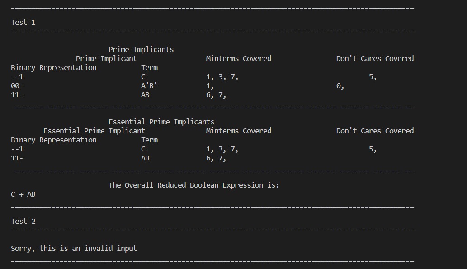Viewport: 467px width, 269px height.
Task: Click 'Sorry, this is an invalid input' message
Action: [x=74, y=249]
